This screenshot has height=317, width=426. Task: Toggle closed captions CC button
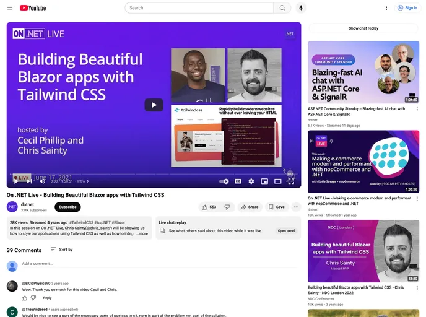(x=238, y=181)
